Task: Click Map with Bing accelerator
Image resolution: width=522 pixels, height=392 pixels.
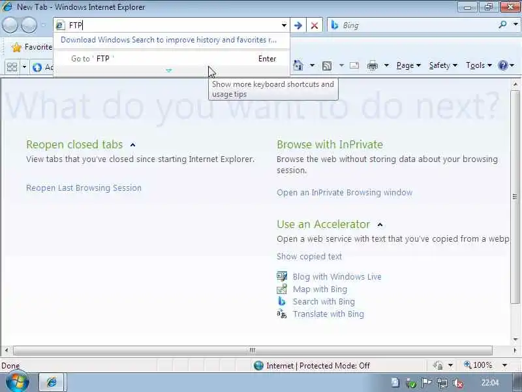Action: pyautogui.click(x=320, y=289)
